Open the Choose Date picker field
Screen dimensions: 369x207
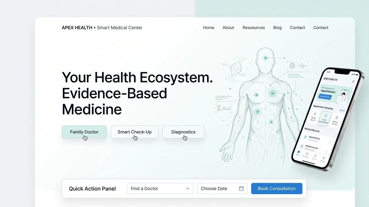click(222, 189)
